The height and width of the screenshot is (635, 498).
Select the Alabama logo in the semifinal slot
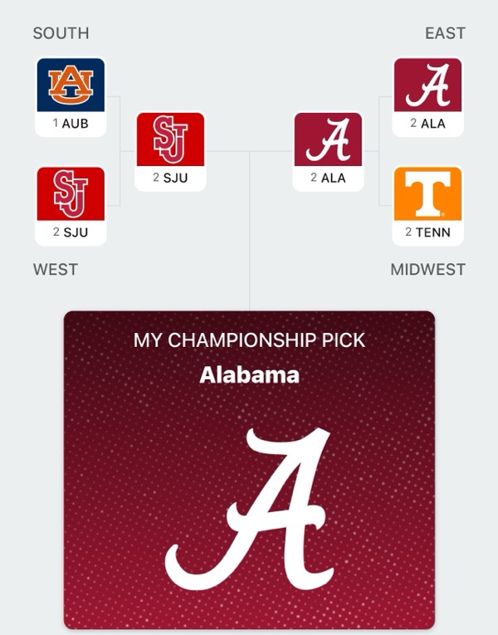(x=328, y=139)
